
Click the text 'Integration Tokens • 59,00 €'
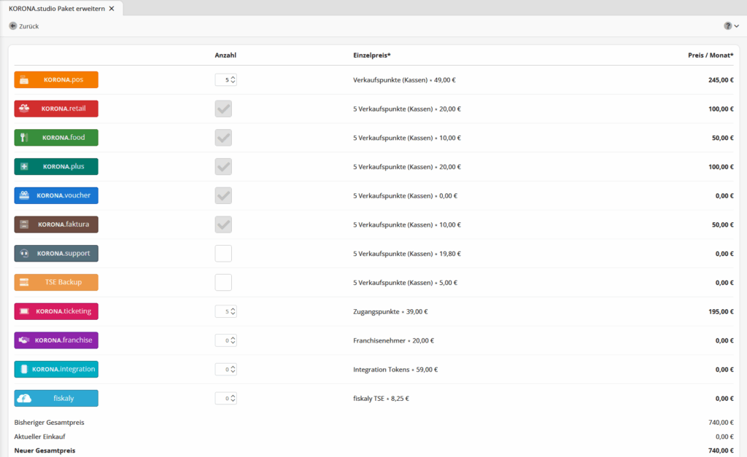click(395, 370)
